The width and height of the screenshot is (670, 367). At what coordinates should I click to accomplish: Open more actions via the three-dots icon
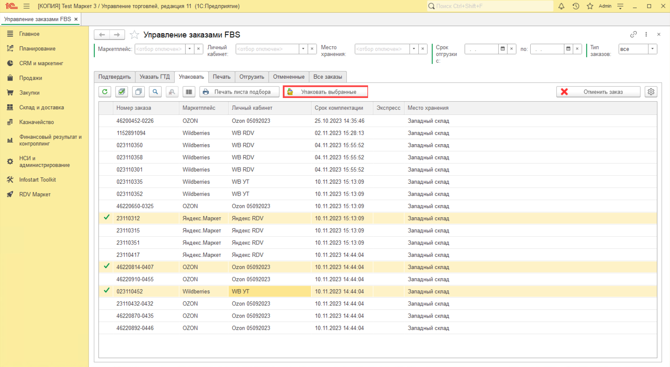tap(646, 34)
